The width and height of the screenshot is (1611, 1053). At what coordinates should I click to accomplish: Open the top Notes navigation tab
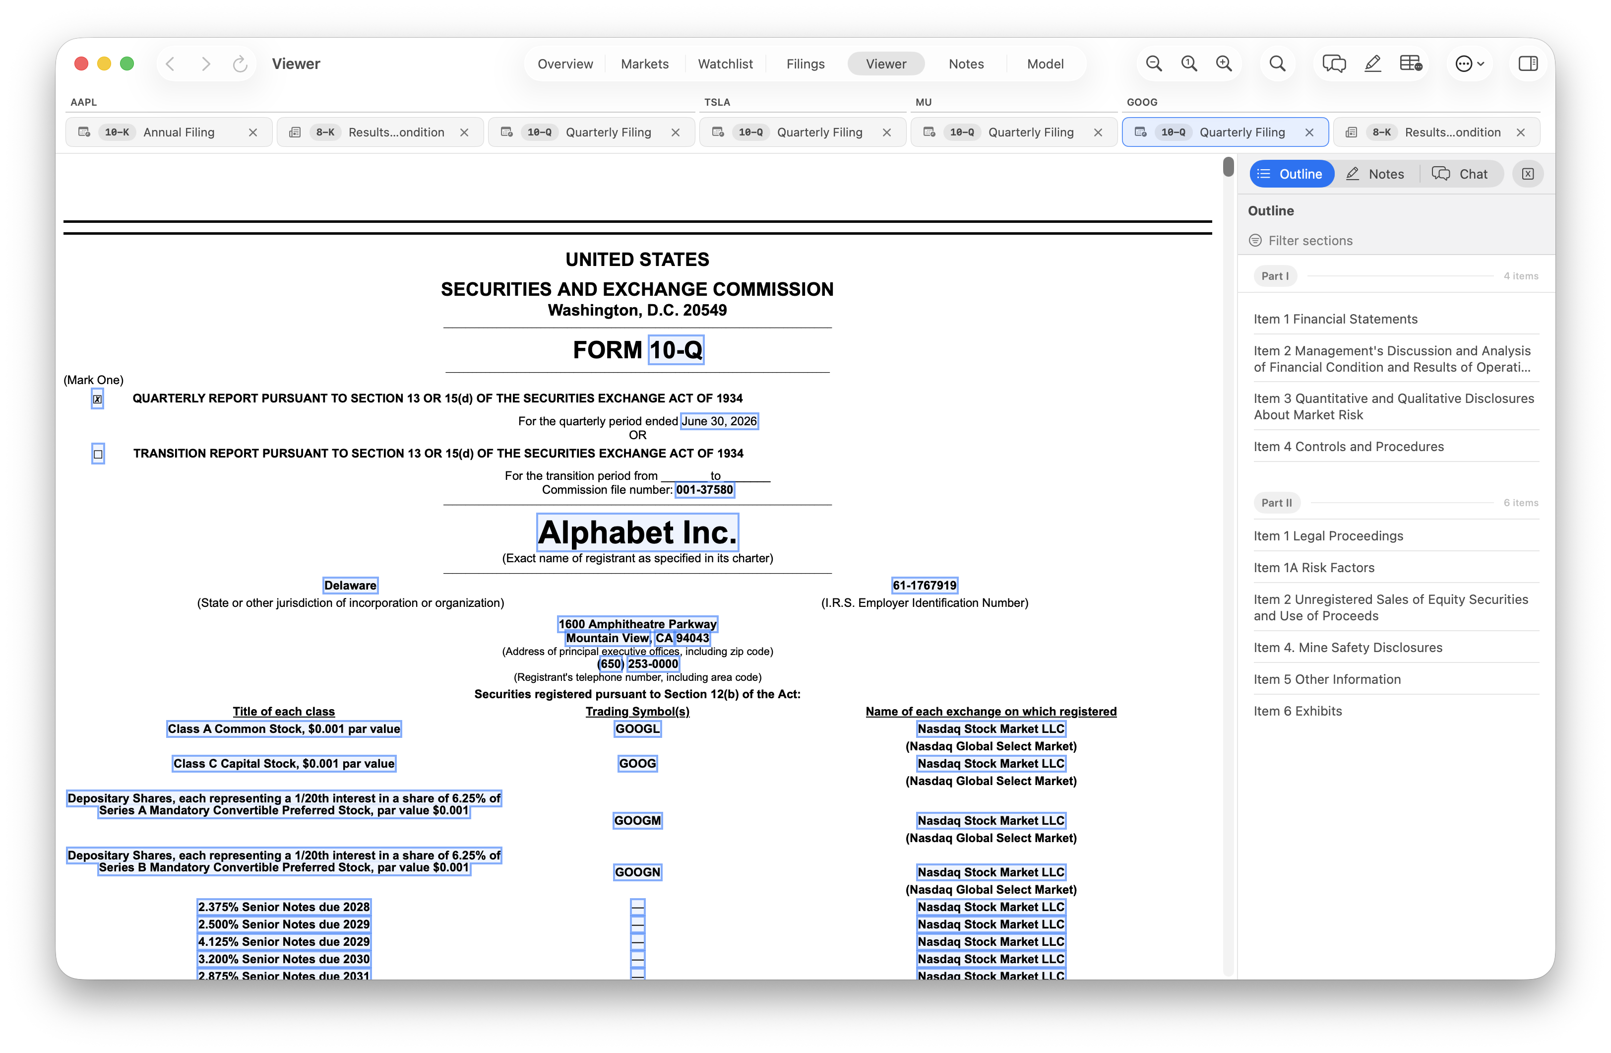(x=966, y=64)
